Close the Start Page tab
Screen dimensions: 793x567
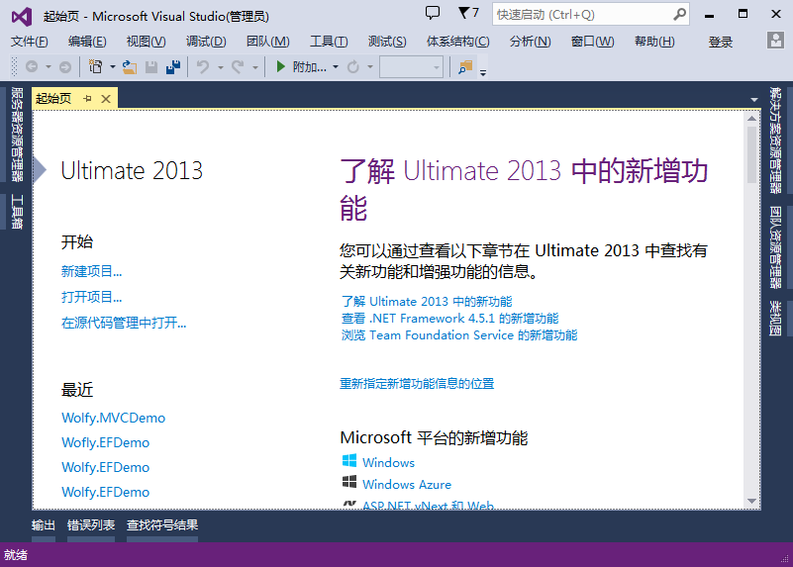(106, 99)
